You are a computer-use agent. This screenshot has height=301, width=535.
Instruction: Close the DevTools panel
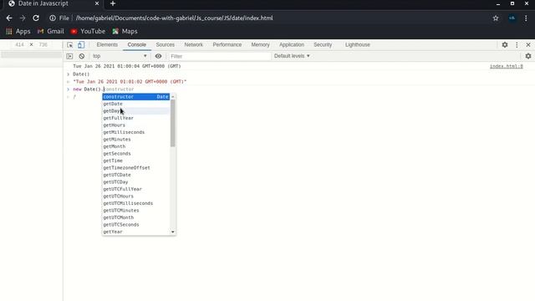[x=528, y=44]
